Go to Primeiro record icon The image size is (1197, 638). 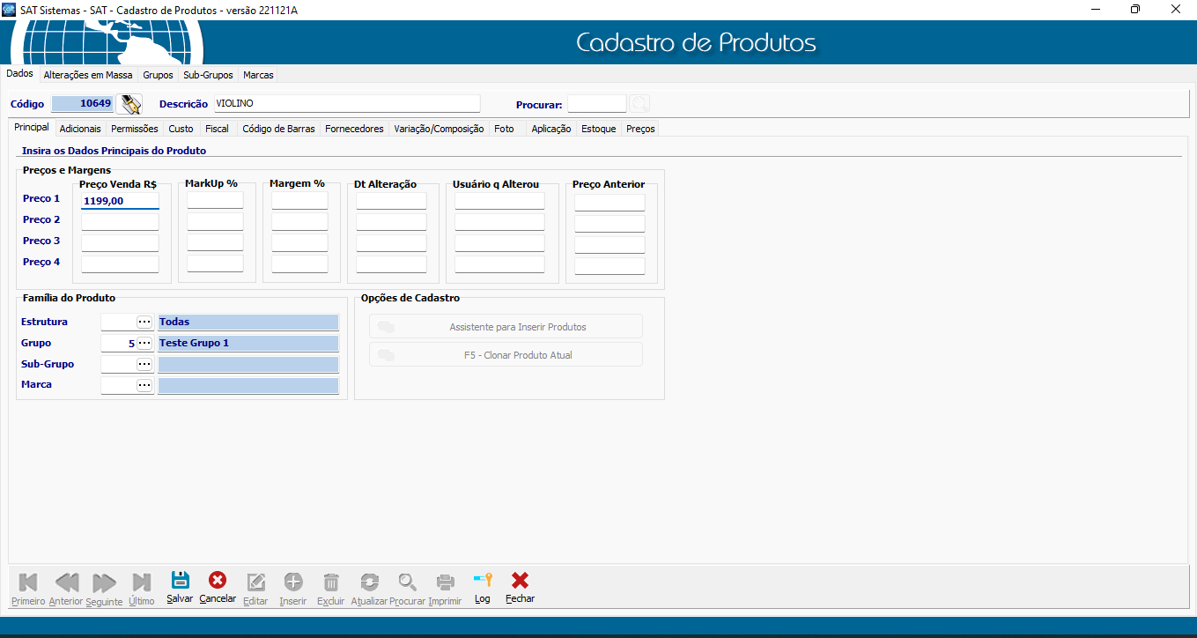tap(28, 582)
